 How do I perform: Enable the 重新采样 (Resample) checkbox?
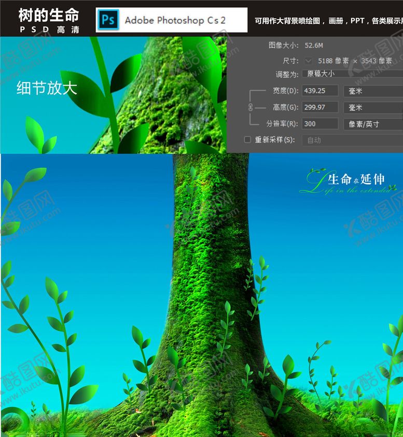(x=247, y=140)
